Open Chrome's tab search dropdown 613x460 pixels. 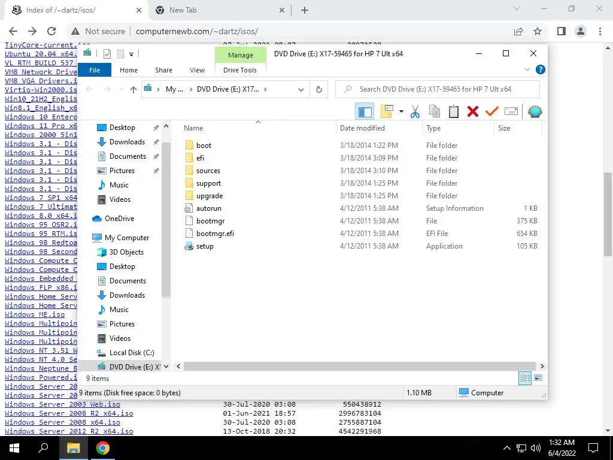[x=517, y=8]
